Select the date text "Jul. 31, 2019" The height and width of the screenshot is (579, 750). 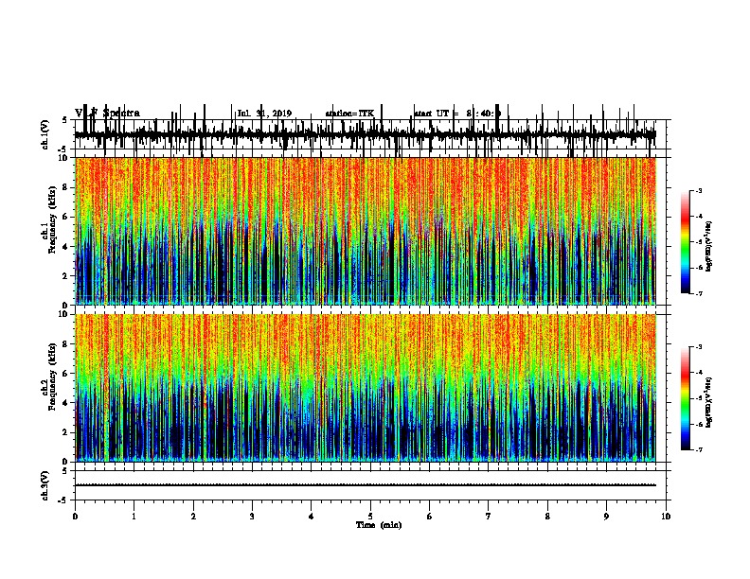264,114
